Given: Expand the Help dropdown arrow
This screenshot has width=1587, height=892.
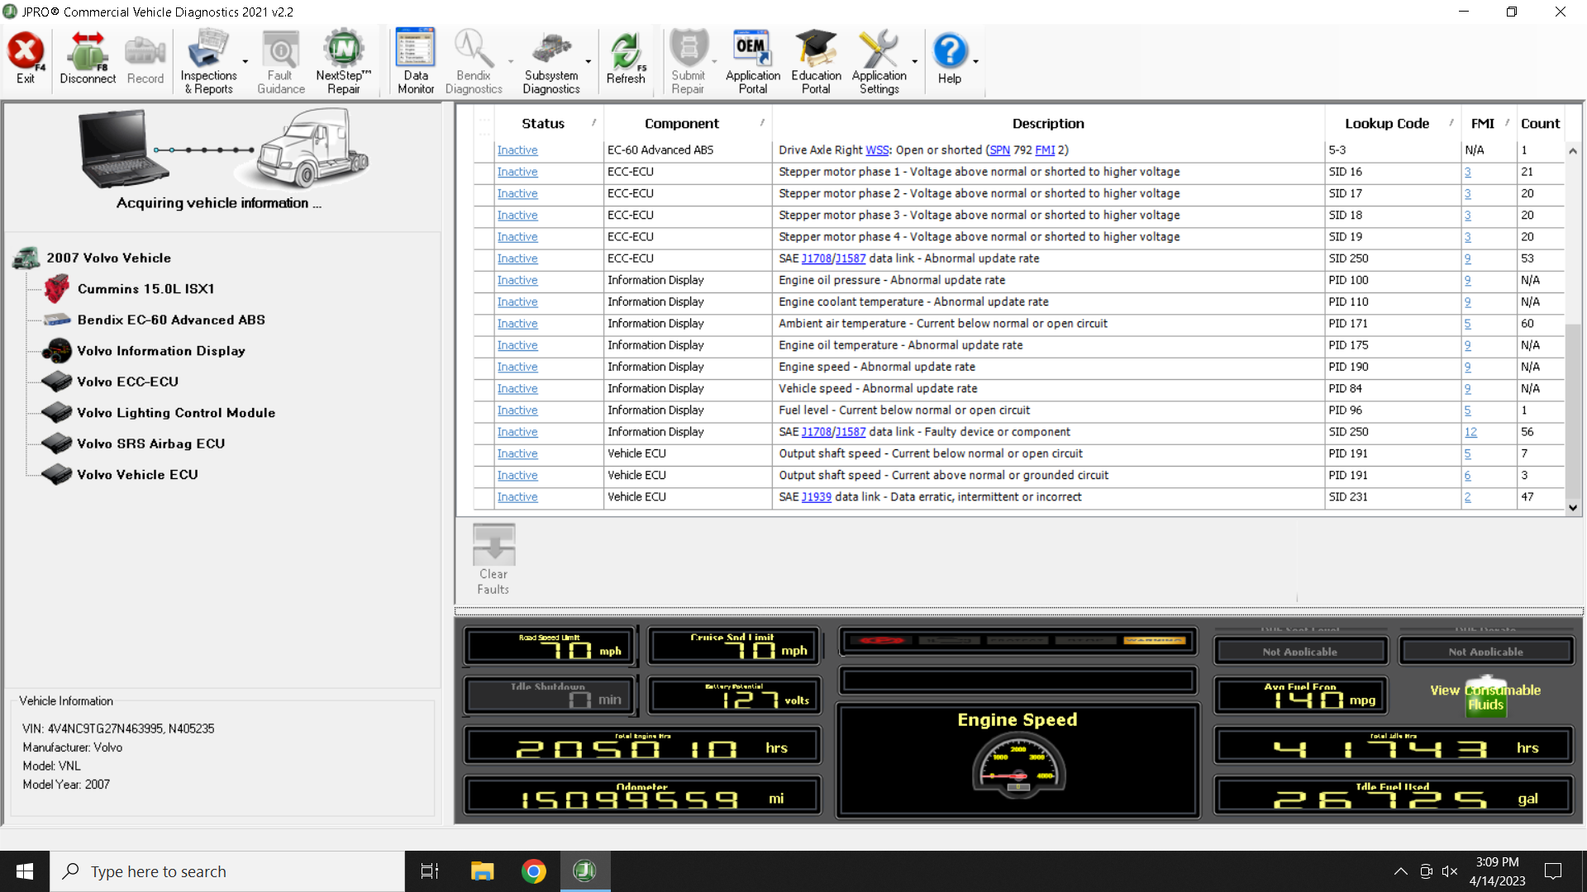Looking at the screenshot, I should click(976, 62).
